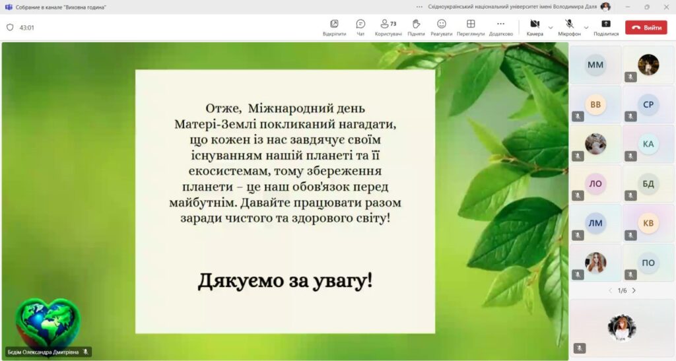Click the shield security icon near the timer
The image size is (676, 361).
[x=10, y=28]
